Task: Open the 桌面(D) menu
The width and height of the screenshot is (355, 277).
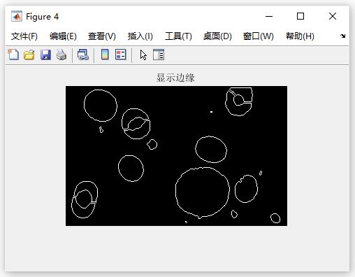Action: point(217,36)
